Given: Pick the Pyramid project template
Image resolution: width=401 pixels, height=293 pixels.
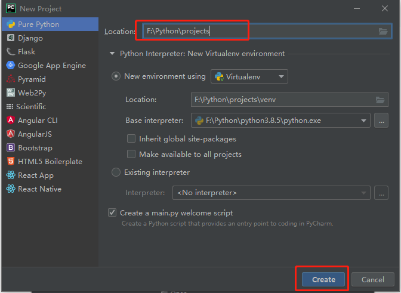Looking at the screenshot, I should click(x=32, y=79).
